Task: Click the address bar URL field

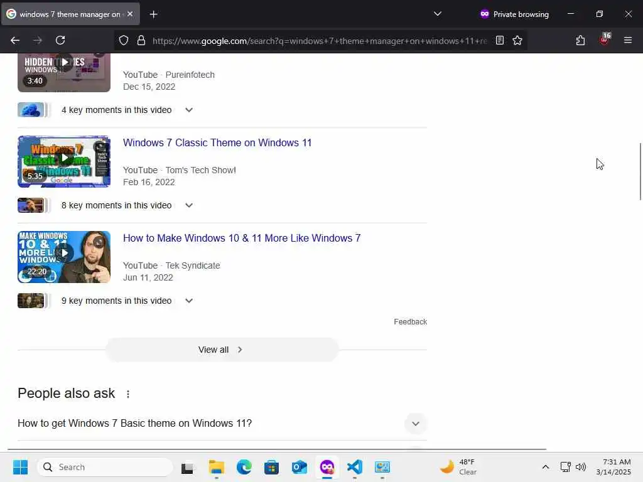Action: click(x=319, y=41)
